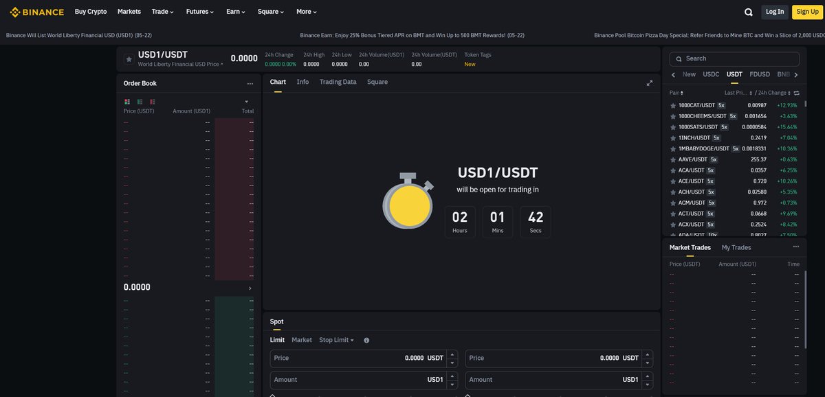The width and height of the screenshot is (825, 397).
Task: Switch to Market Trades tab
Action: coord(690,247)
